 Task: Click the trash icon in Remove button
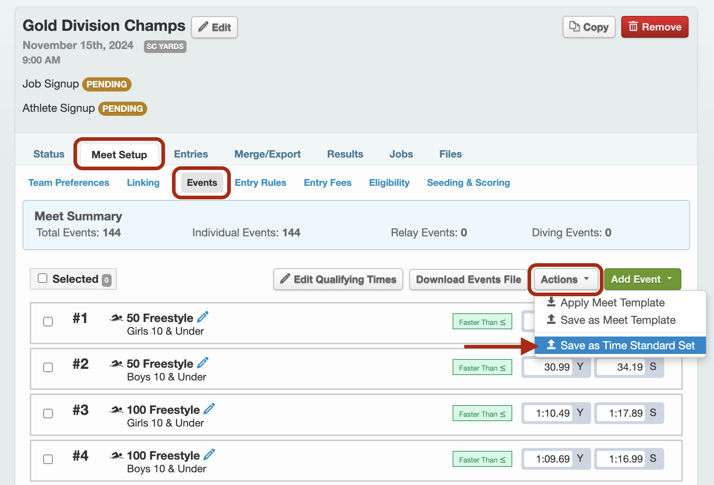click(633, 27)
